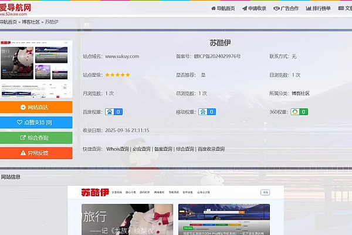
Task: Open 备案查询 quick lookup
Action: point(163,149)
